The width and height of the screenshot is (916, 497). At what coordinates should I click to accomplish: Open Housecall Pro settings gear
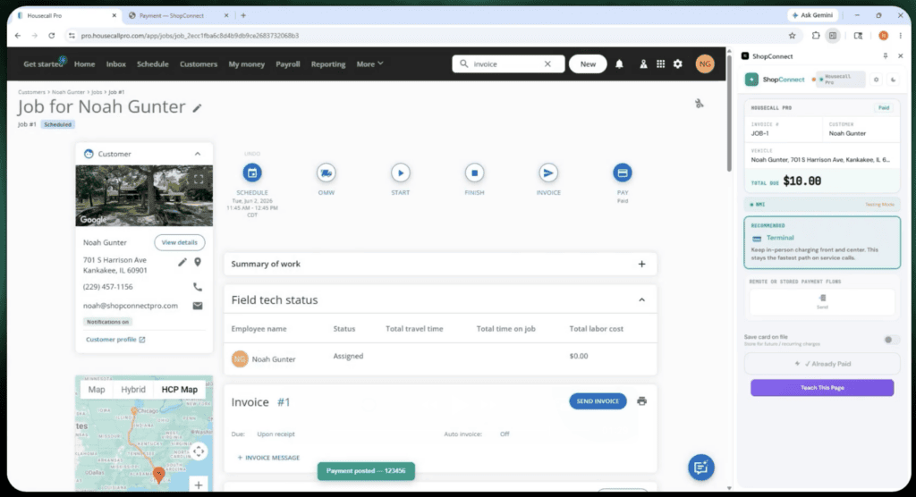(678, 64)
